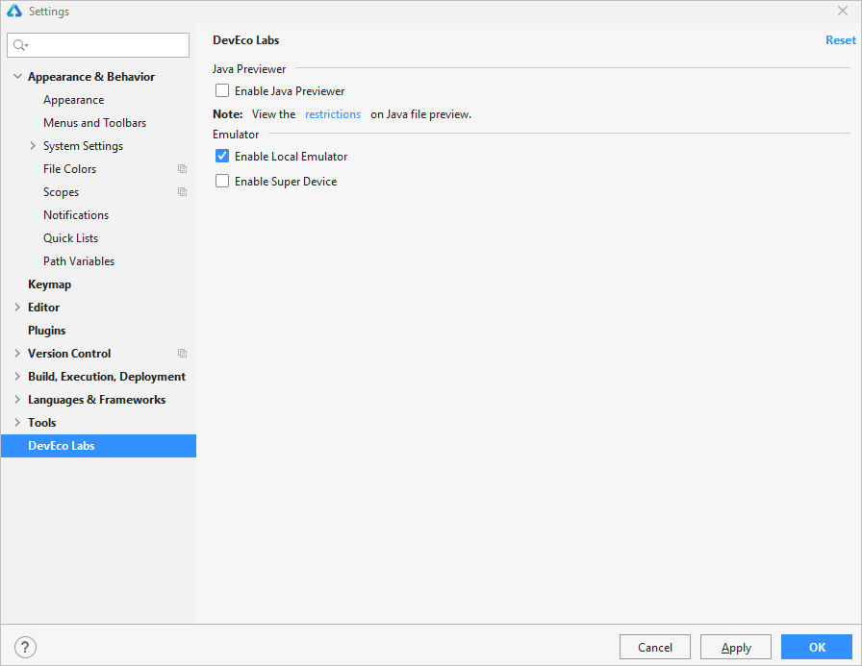862x666 pixels.
Task: Open the Keymap settings page
Action: click(x=49, y=284)
